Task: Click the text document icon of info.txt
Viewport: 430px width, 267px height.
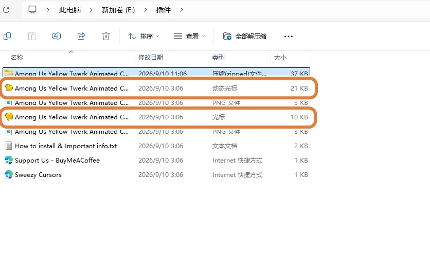Action: point(9,146)
